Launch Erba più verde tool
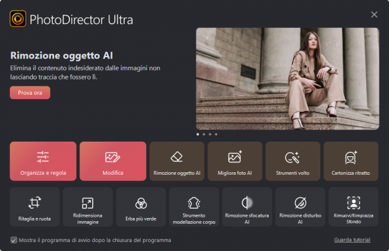This screenshot has width=389, height=251. coord(141,207)
